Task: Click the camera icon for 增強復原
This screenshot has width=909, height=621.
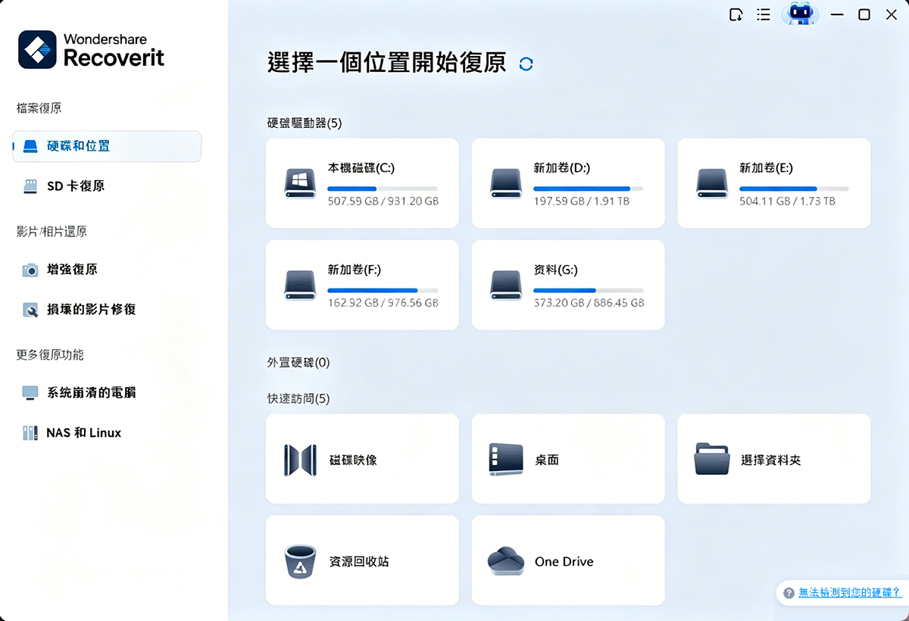Action: point(30,270)
